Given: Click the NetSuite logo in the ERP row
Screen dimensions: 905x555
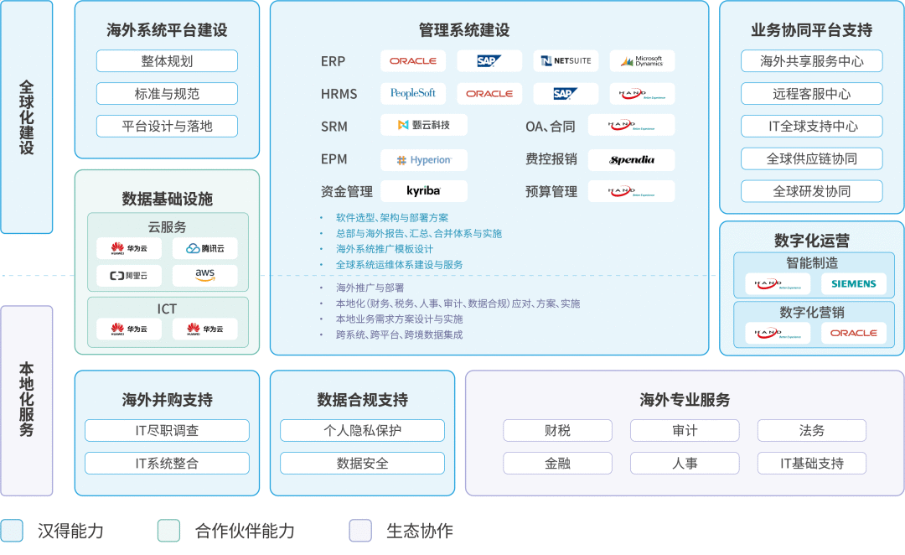Looking at the screenshot, I should tap(566, 61).
